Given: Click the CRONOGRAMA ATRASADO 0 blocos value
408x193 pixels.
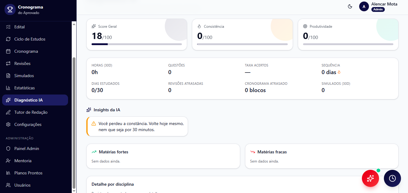Looking at the screenshot, I should (x=255, y=90).
